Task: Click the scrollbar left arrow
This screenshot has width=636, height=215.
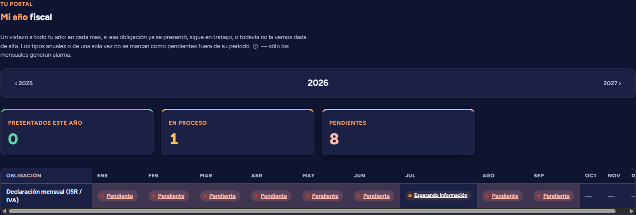Action: pos(4,211)
